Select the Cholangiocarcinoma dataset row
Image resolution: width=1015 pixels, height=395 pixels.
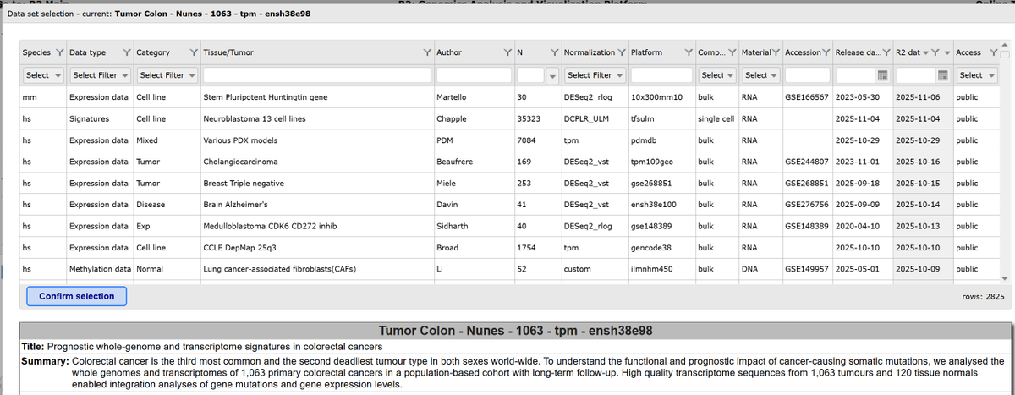[x=510, y=162]
